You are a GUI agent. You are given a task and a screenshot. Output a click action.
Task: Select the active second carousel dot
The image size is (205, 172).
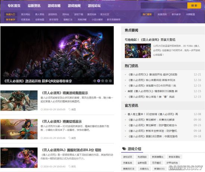pyautogui.click(x=99, y=81)
